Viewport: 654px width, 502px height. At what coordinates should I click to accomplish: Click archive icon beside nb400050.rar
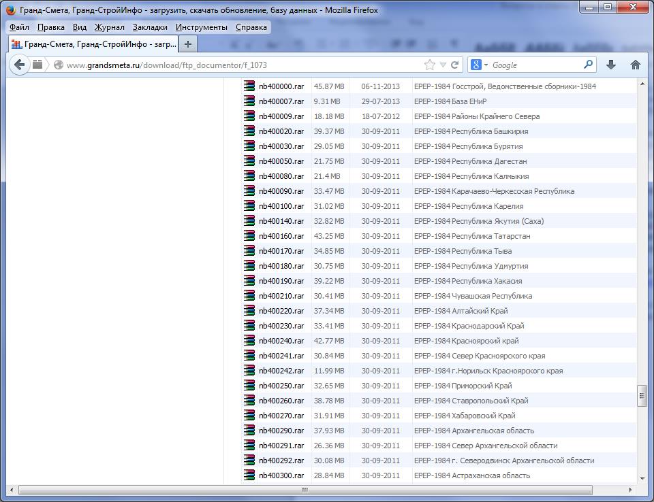click(x=249, y=161)
